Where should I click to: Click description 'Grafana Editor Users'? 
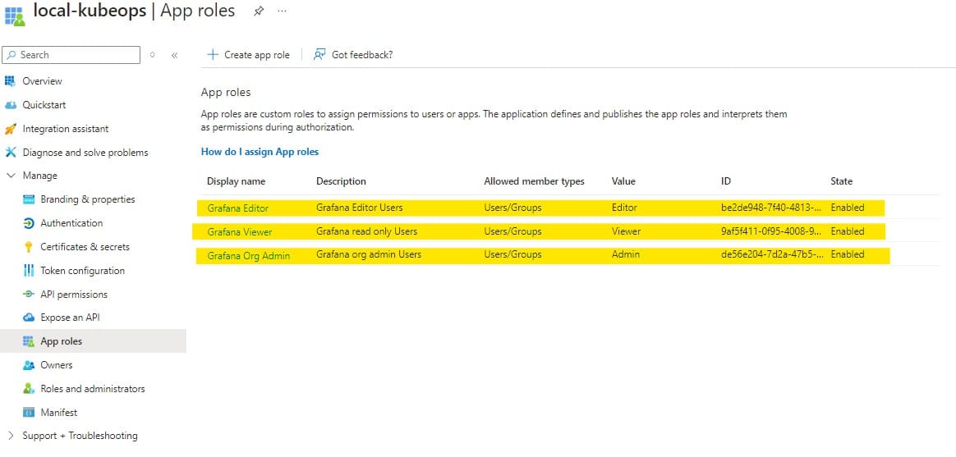pyautogui.click(x=360, y=208)
